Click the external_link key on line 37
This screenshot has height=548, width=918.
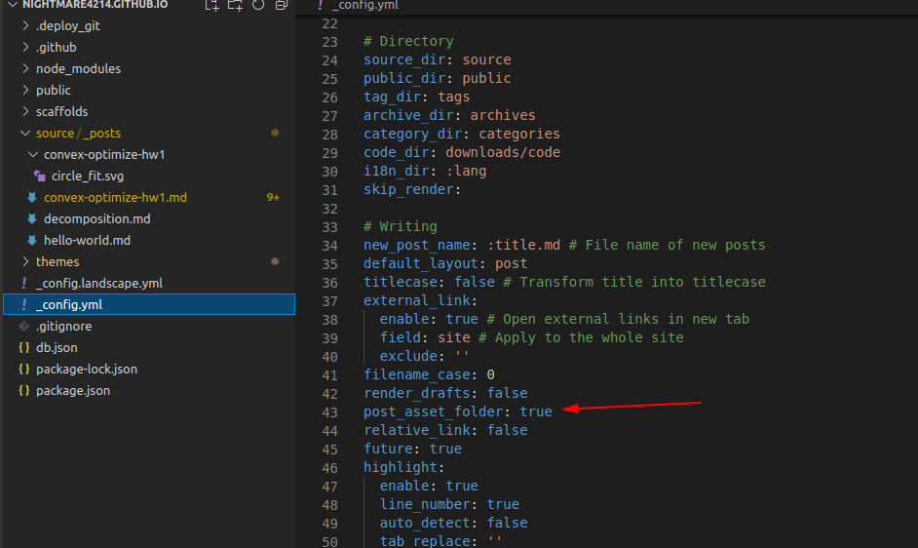[417, 300]
